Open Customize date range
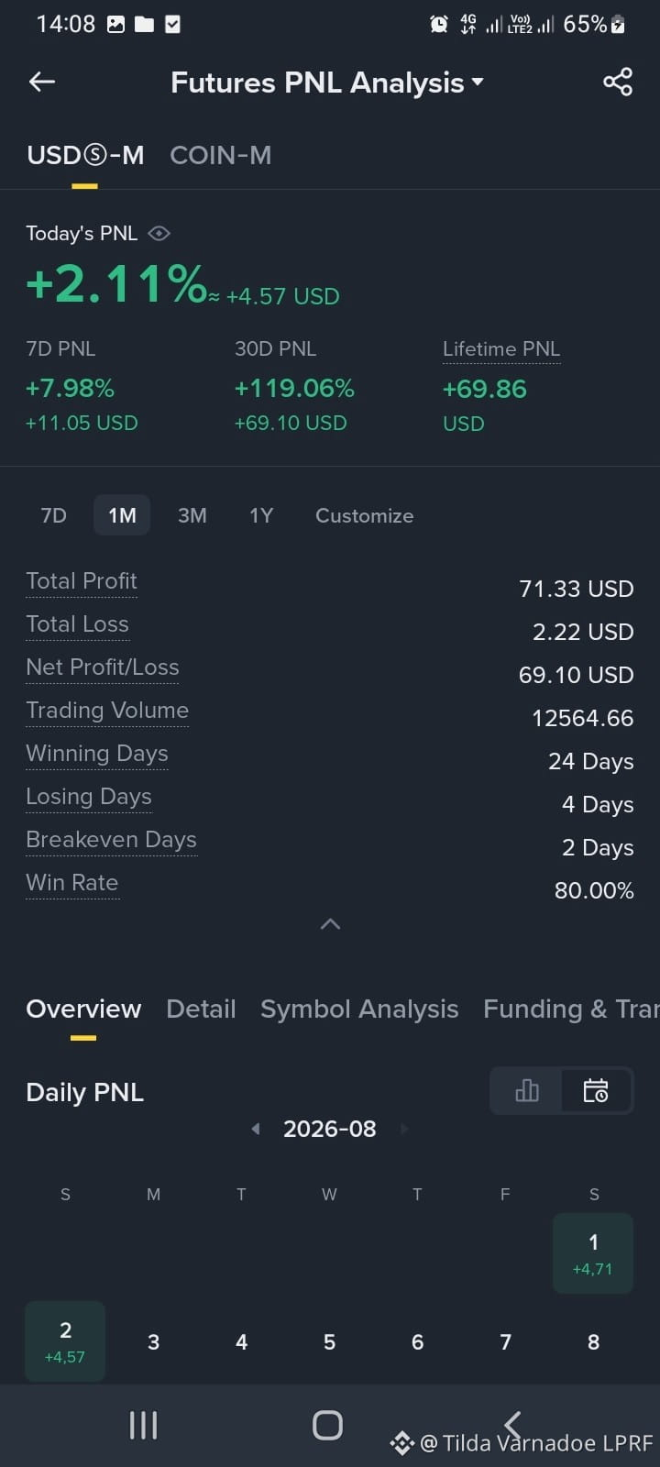 [x=364, y=515]
